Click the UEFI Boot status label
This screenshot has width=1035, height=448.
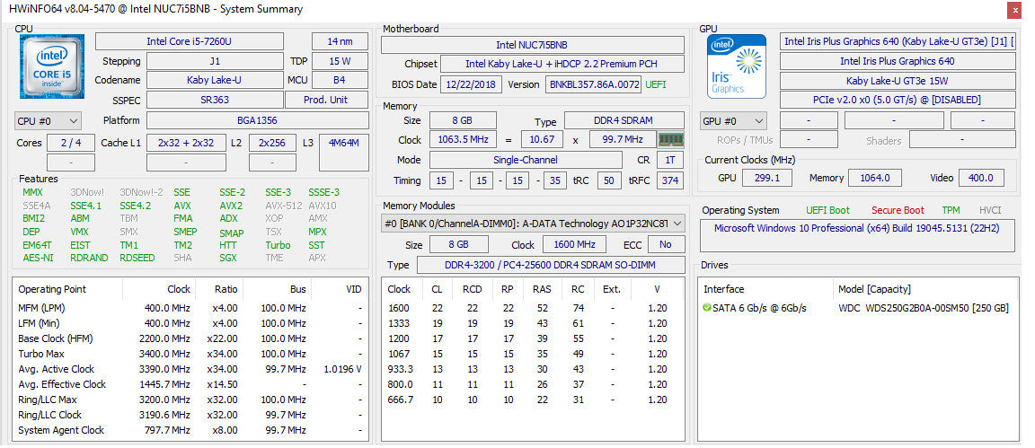(827, 210)
